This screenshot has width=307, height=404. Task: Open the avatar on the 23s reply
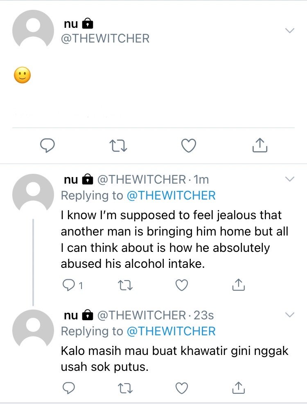(33, 328)
